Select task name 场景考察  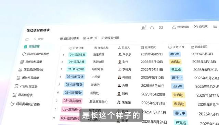click(98, 69)
